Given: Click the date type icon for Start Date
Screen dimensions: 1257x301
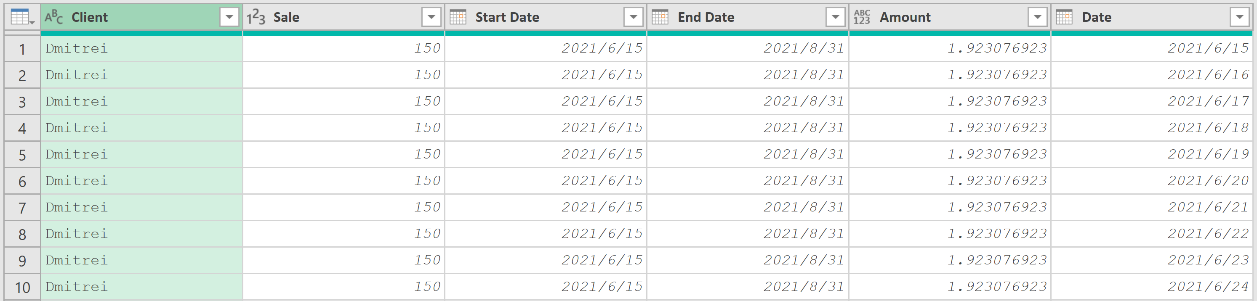Looking at the screenshot, I should click(x=458, y=18).
